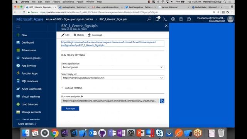The width and height of the screenshot is (247, 139).
Task: Click the Run now button
Action: point(70,108)
